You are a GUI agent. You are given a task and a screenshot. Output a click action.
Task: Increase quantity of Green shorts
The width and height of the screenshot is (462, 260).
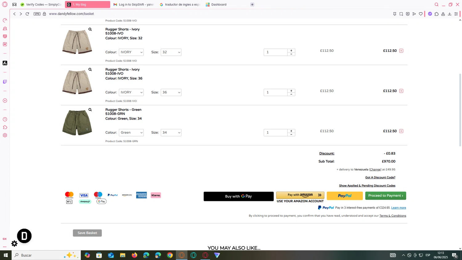291,131
